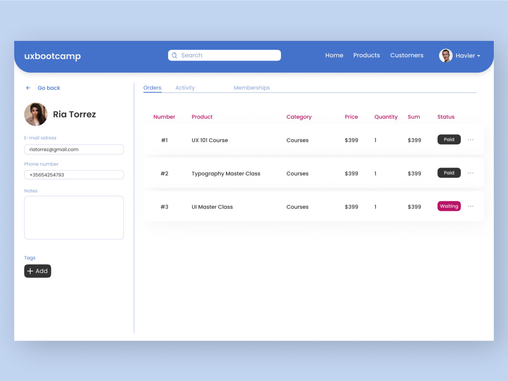Toggle the Paid status on order #1
Image resolution: width=508 pixels, height=381 pixels.
pyautogui.click(x=449, y=139)
